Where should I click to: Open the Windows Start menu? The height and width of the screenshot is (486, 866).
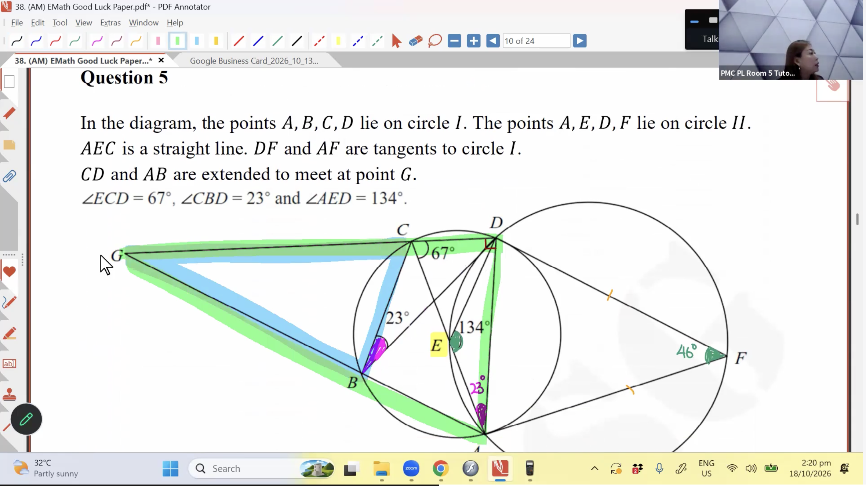[170, 468]
